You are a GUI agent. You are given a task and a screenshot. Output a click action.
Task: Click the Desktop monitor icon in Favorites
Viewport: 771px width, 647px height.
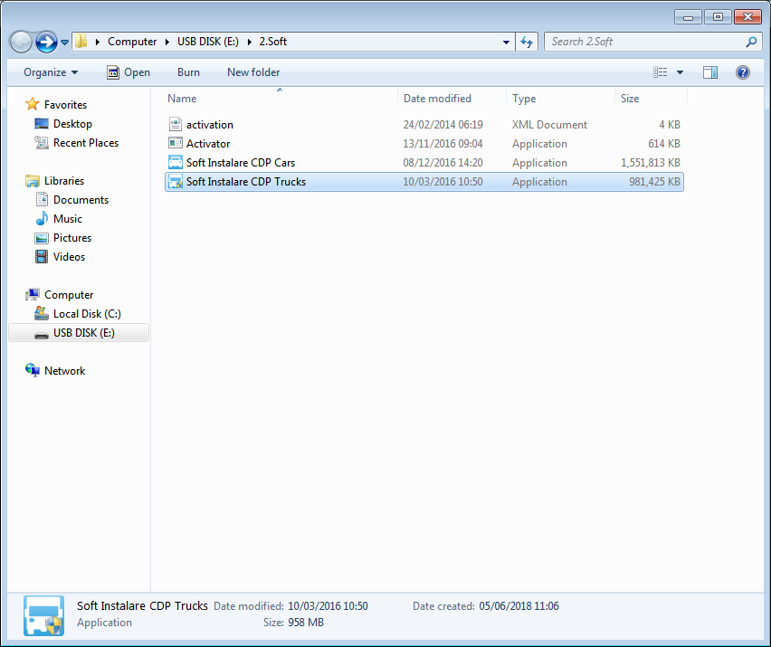click(42, 124)
